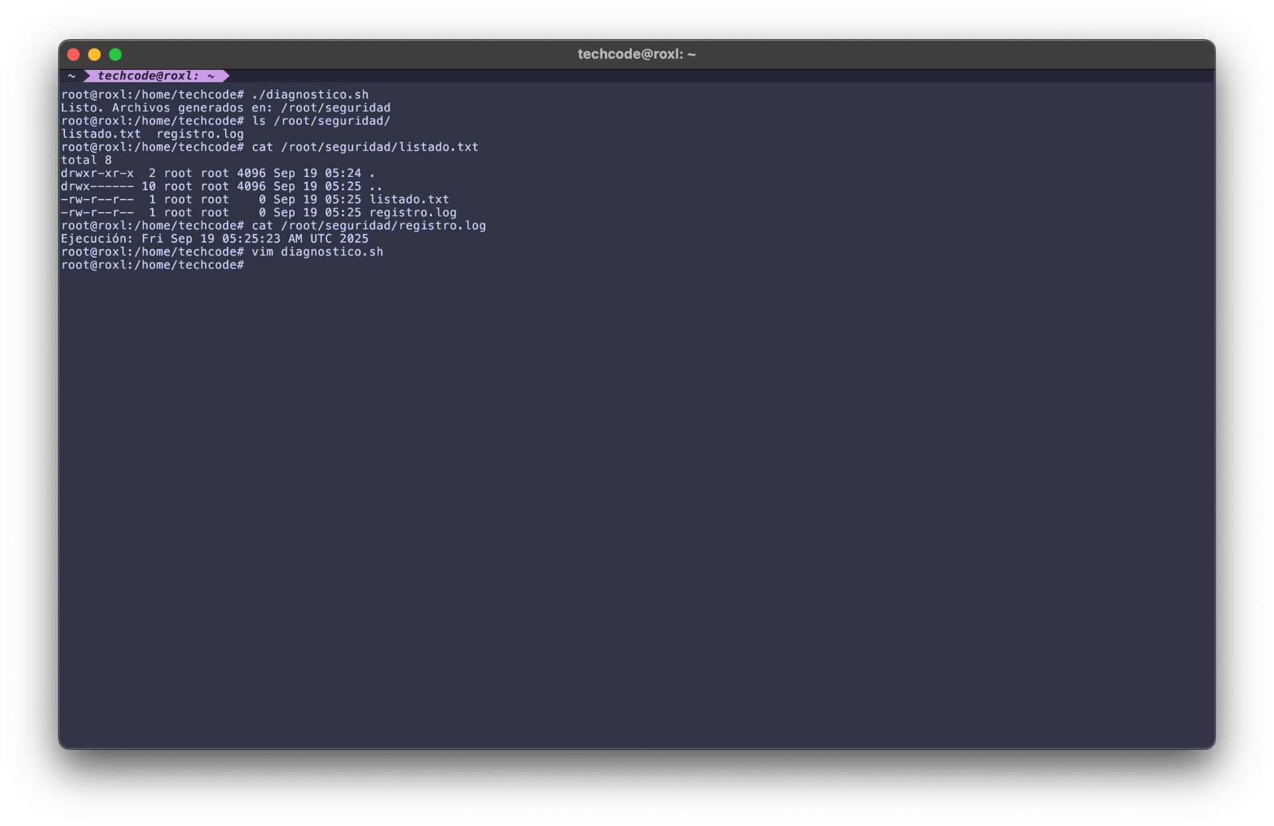
Task: Click the 'cat /root/seguridad/listado.txt' command
Action: 365,147
